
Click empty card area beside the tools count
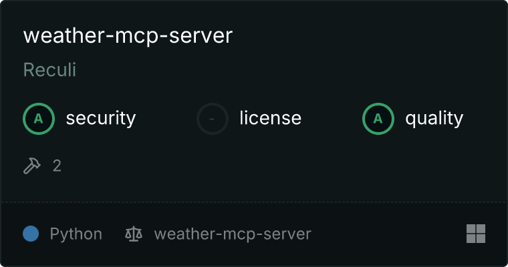[259, 166]
